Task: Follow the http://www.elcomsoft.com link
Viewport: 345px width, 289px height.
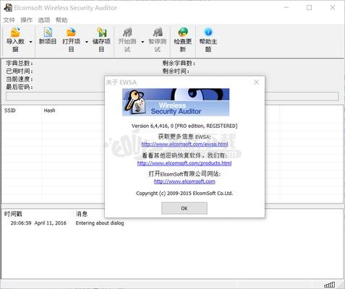Action: [184, 181]
